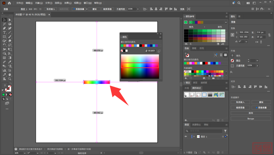Hide 图层 1 using eye icon
This screenshot has width=274, height=155.
pyautogui.click(x=186, y=137)
